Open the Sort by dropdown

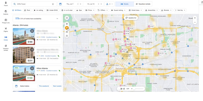tap(180, 10)
